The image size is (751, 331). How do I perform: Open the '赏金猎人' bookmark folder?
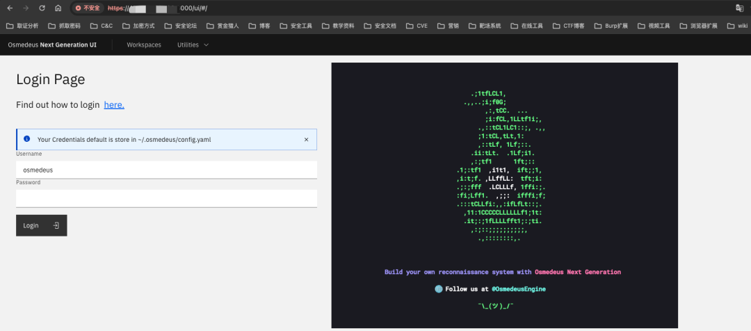tap(223, 26)
